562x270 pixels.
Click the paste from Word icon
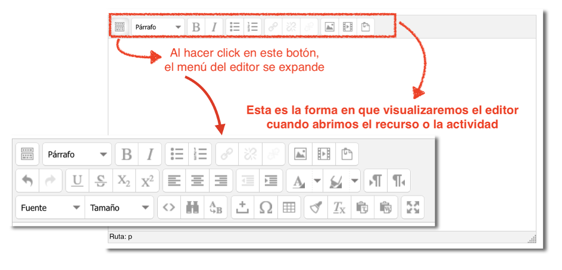[386, 208]
